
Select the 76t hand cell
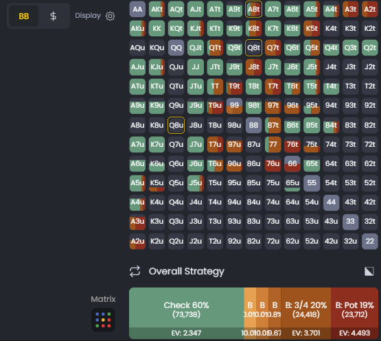click(292, 144)
